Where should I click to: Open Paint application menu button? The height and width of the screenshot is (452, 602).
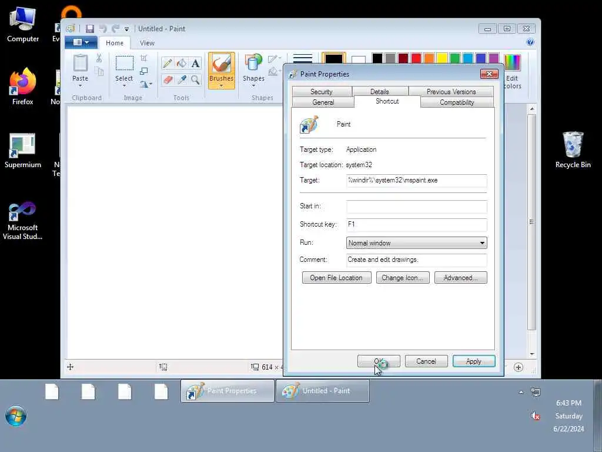coord(81,42)
